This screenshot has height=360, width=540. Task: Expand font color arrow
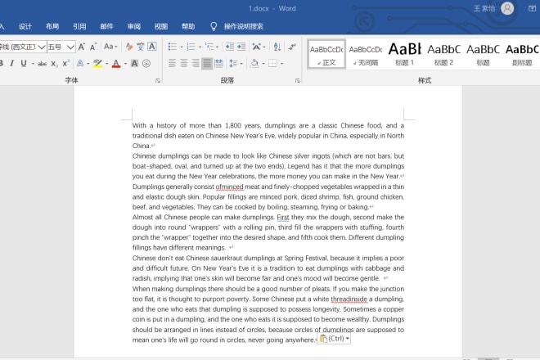point(125,64)
